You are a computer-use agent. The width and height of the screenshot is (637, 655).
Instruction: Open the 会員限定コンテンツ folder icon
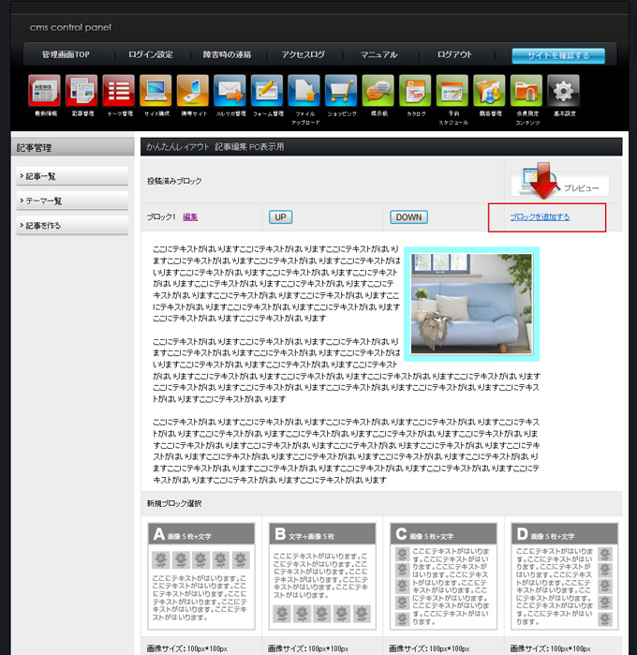pyautogui.click(x=526, y=92)
